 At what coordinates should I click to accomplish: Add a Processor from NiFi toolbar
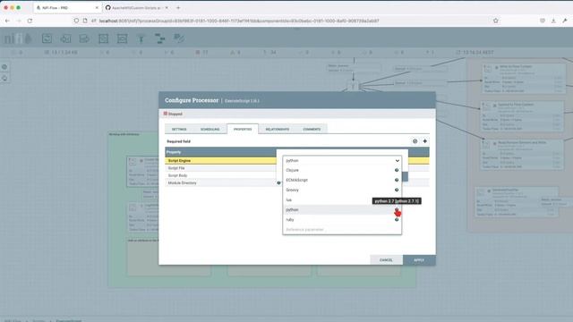pyautogui.click(x=47, y=38)
